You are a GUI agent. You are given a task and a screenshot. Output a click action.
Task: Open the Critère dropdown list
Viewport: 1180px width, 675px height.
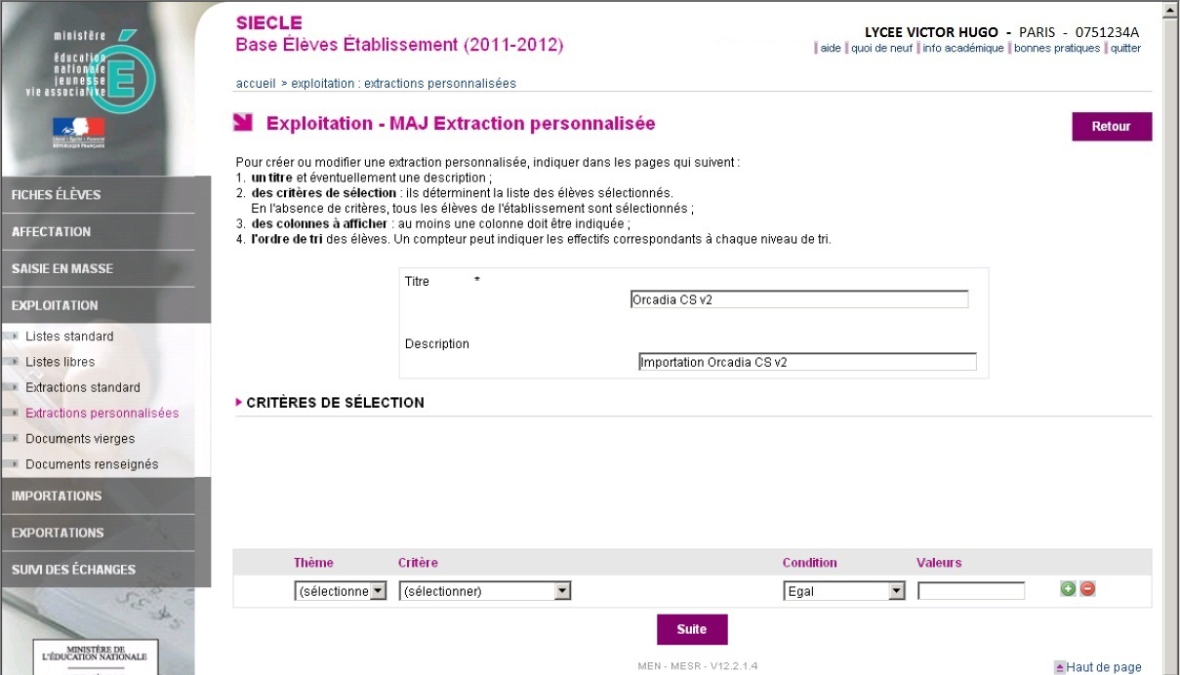485,591
